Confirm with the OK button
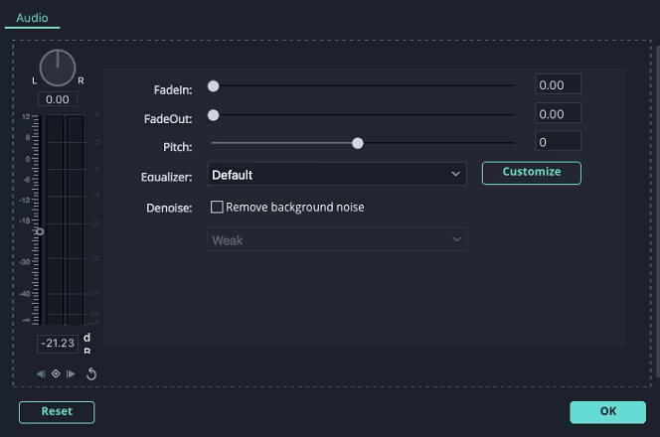 pos(607,411)
